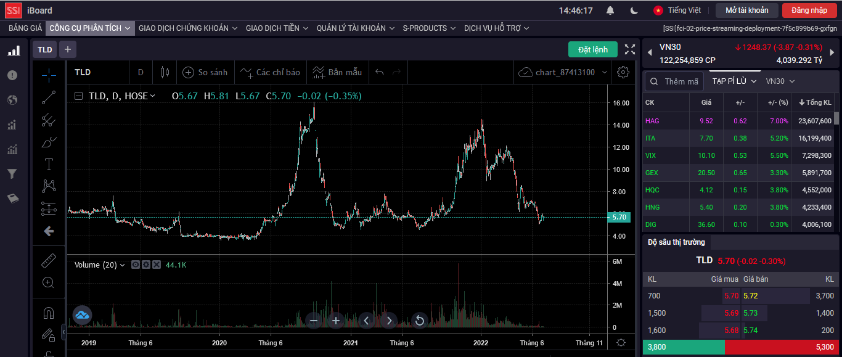Zoom out chart with minus button

click(314, 321)
